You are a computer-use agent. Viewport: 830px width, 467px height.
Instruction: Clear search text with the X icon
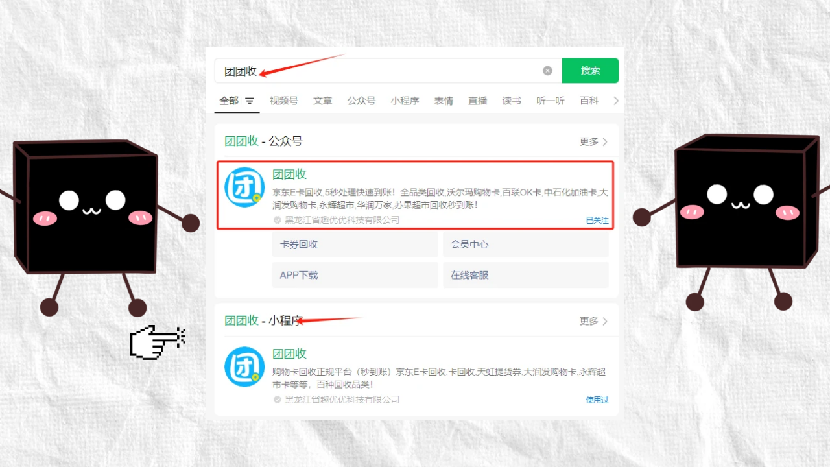coord(547,71)
